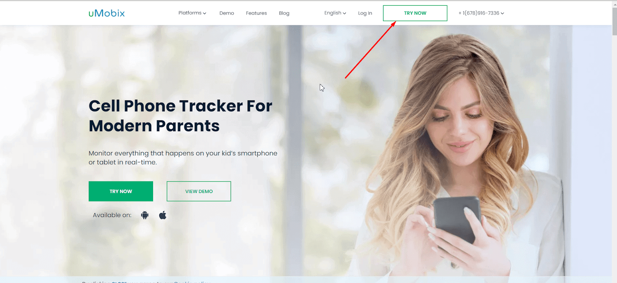Viewport: 617px width, 283px height.
Task: Click the Monitor everything description text
Action: click(x=183, y=158)
